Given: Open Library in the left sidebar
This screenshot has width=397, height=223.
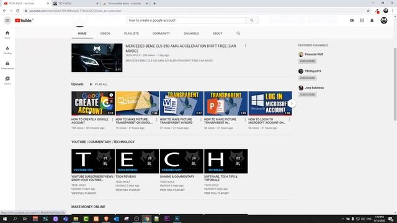Looking at the screenshot, I should click(x=7, y=81).
